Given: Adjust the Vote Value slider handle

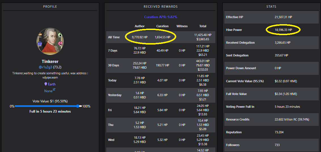Looking at the screenshot, I should 78,106.
